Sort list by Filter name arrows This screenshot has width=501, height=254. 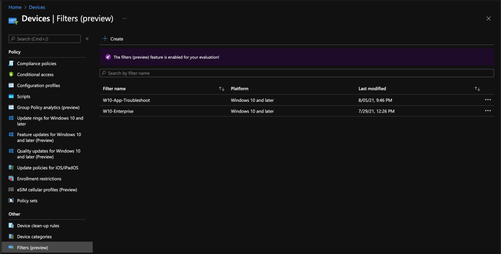point(221,89)
